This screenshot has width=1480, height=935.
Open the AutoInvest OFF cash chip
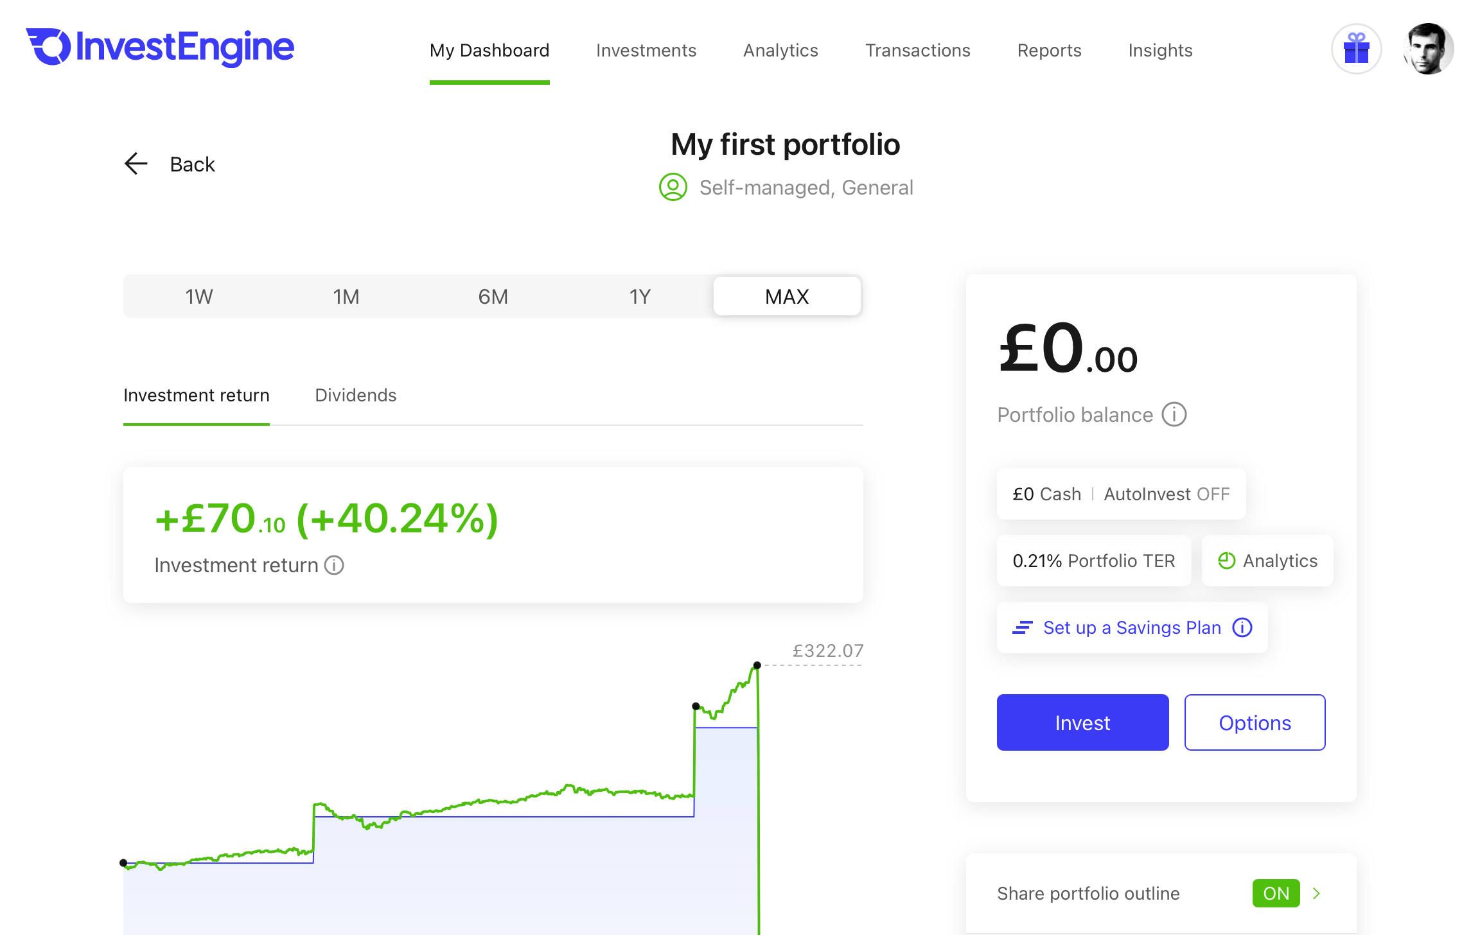pyautogui.click(x=1121, y=494)
